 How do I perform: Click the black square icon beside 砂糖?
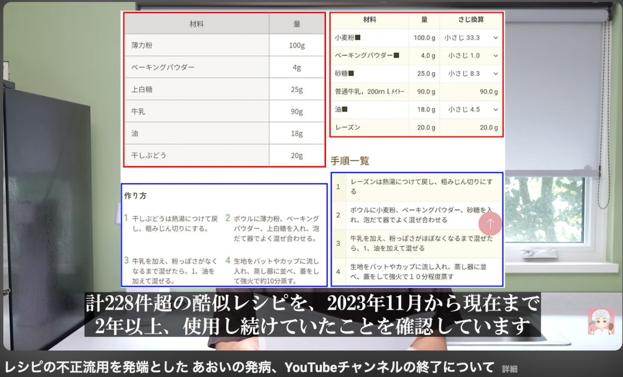pos(351,74)
